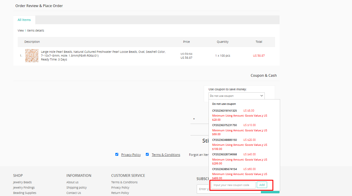
Task: Click the pearl beads product thumbnail
Action: pyautogui.click(x=32, y=55)
